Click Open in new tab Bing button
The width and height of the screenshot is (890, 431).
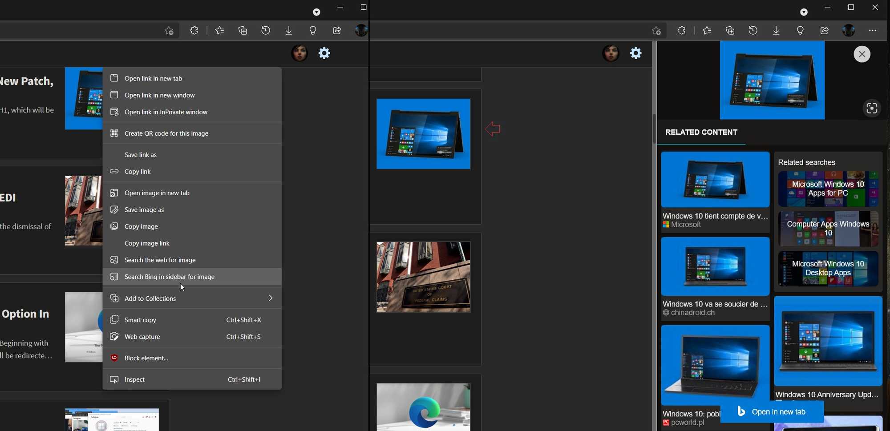tap(772, 412)
